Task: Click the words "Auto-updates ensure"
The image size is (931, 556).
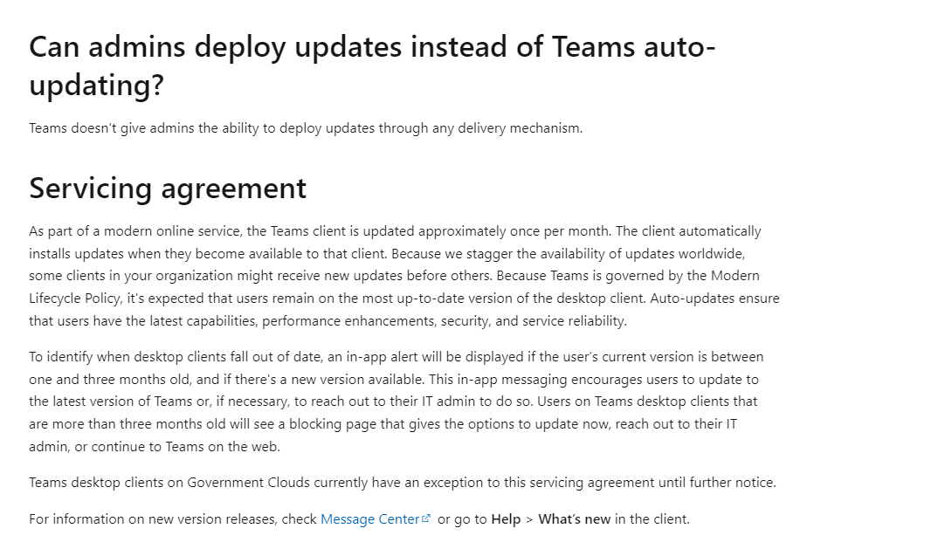Action: (x=715, y=299)
